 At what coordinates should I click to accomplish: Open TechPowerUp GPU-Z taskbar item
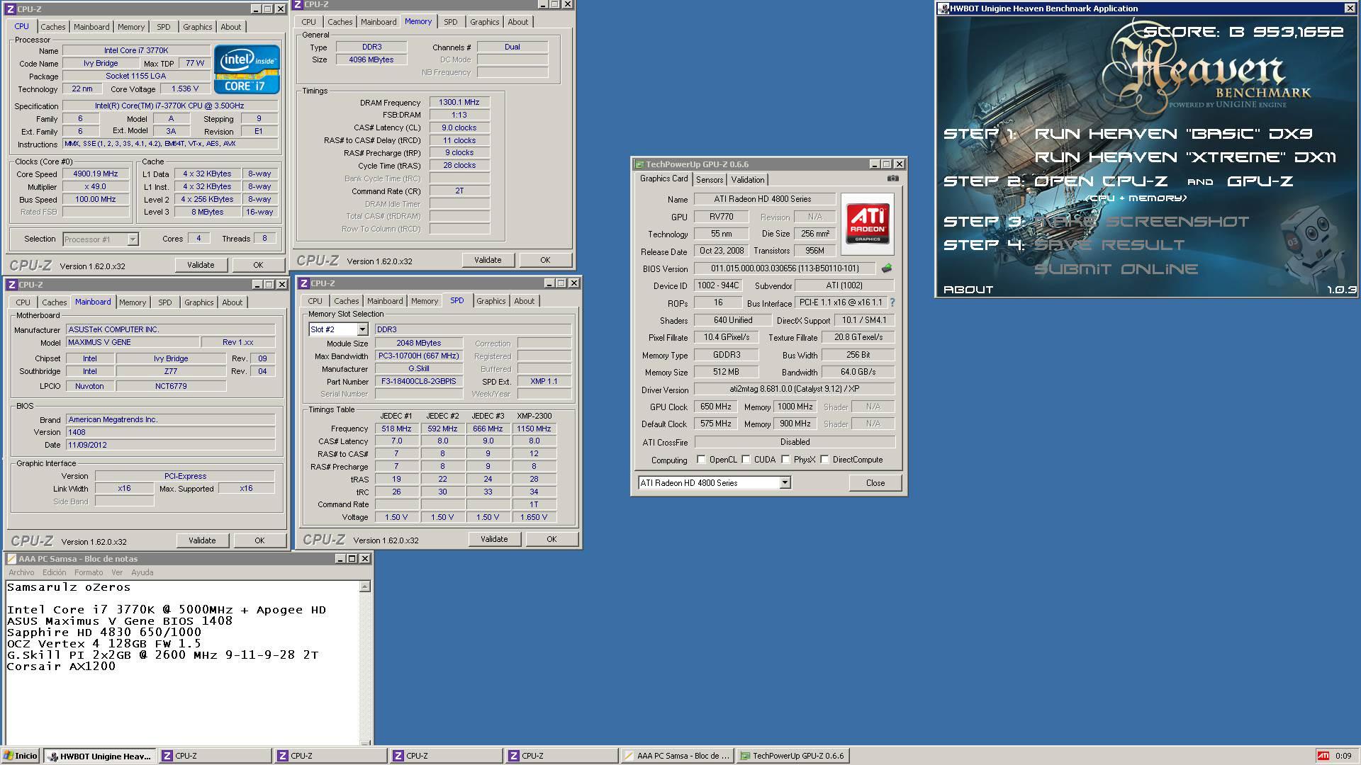[793, 756]
